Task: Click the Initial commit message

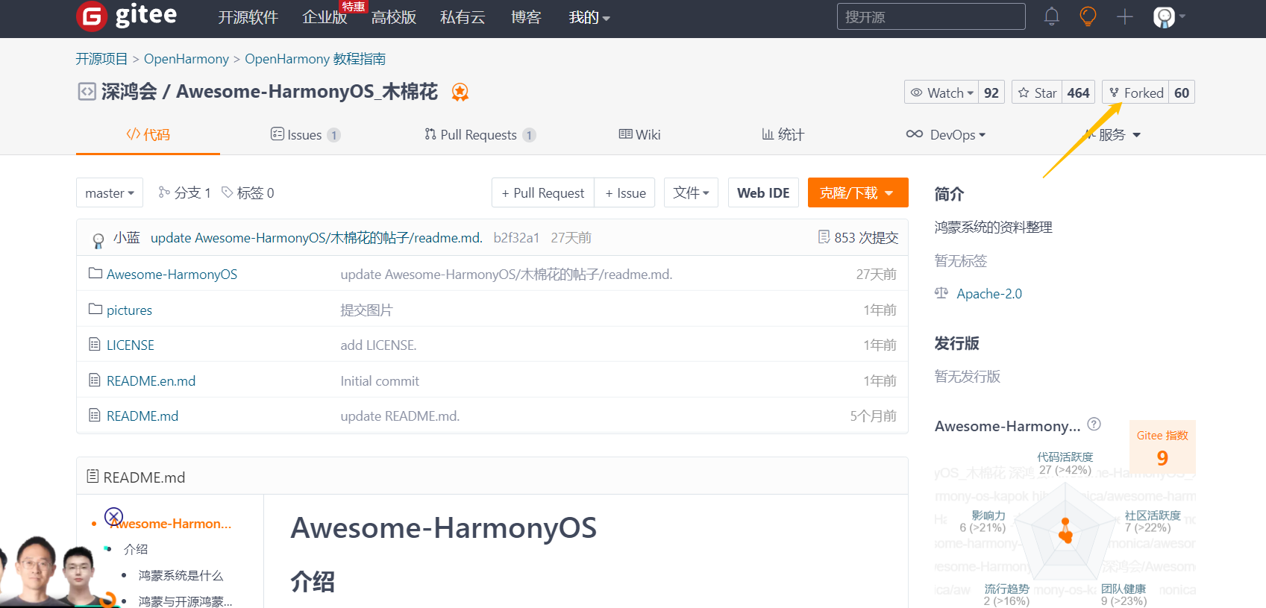Action: click(x=380, y=381)
